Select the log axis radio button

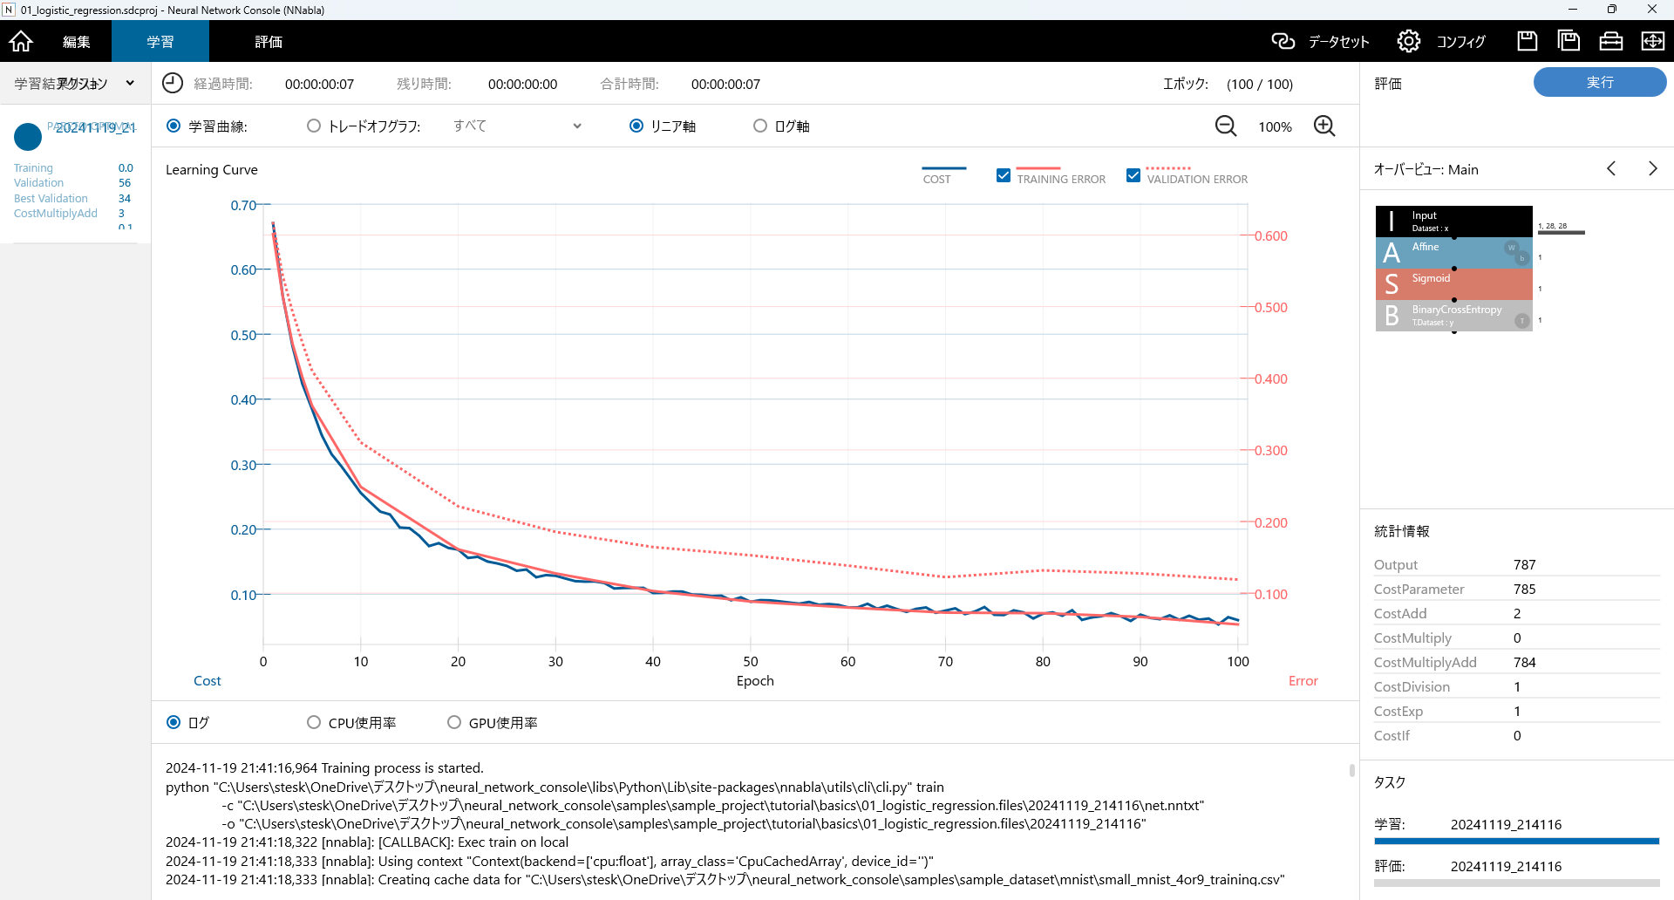coord(760,126)
